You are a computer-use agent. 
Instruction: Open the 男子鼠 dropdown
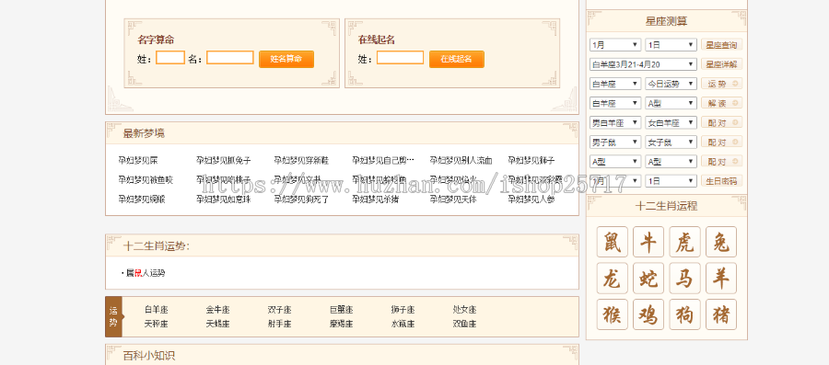(x=615, y=143)
